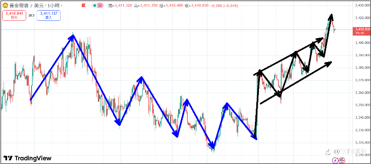The height and width of the screenshot is (164, 371).
Task: Click the high value 3,411.350
Action: pos(149,5)
